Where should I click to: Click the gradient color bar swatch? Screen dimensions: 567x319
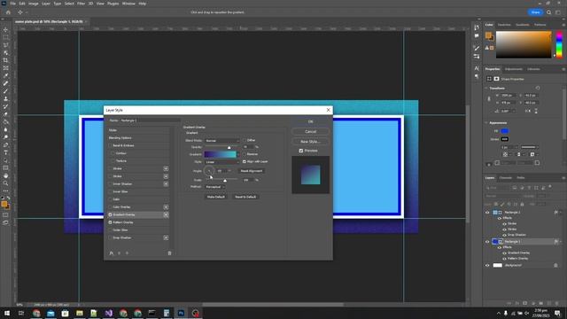[x=220, y=154]
